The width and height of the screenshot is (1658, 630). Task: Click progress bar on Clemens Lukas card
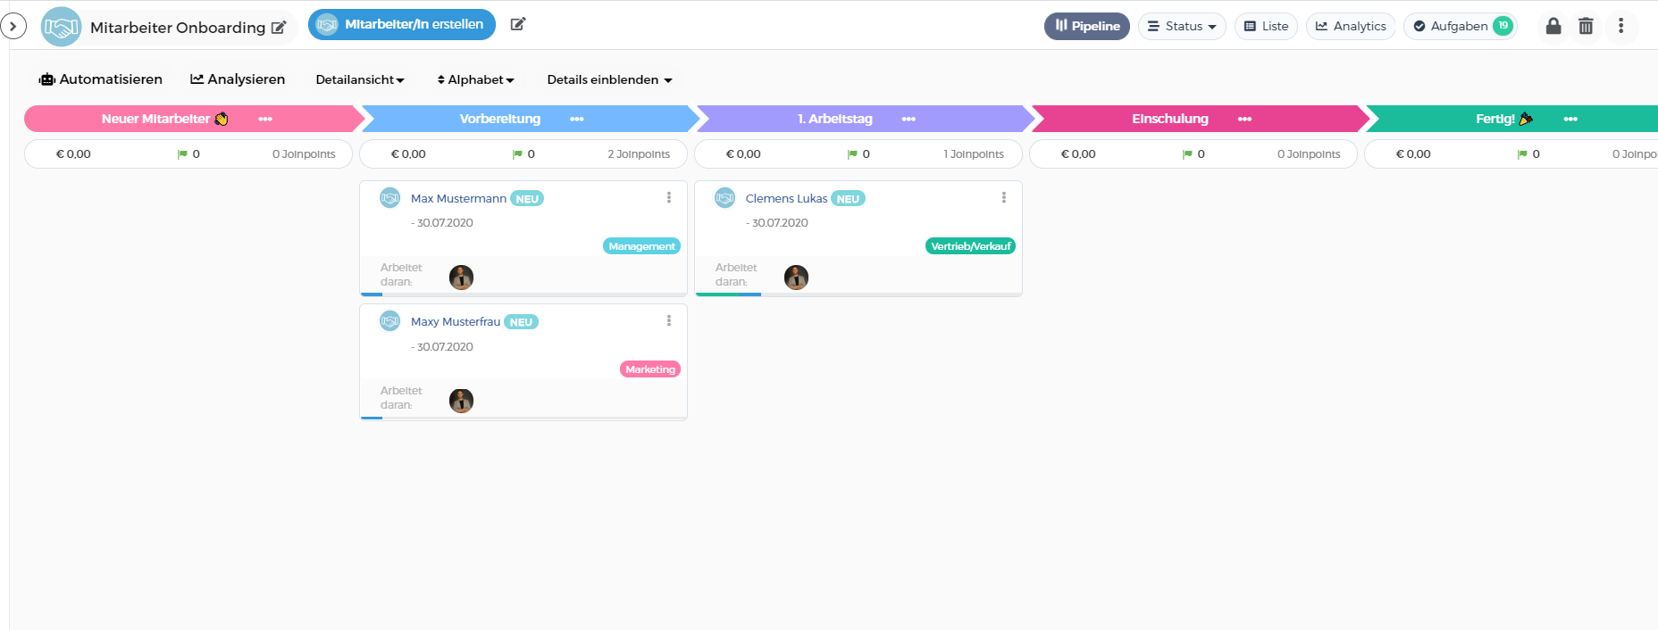(858, 294)
